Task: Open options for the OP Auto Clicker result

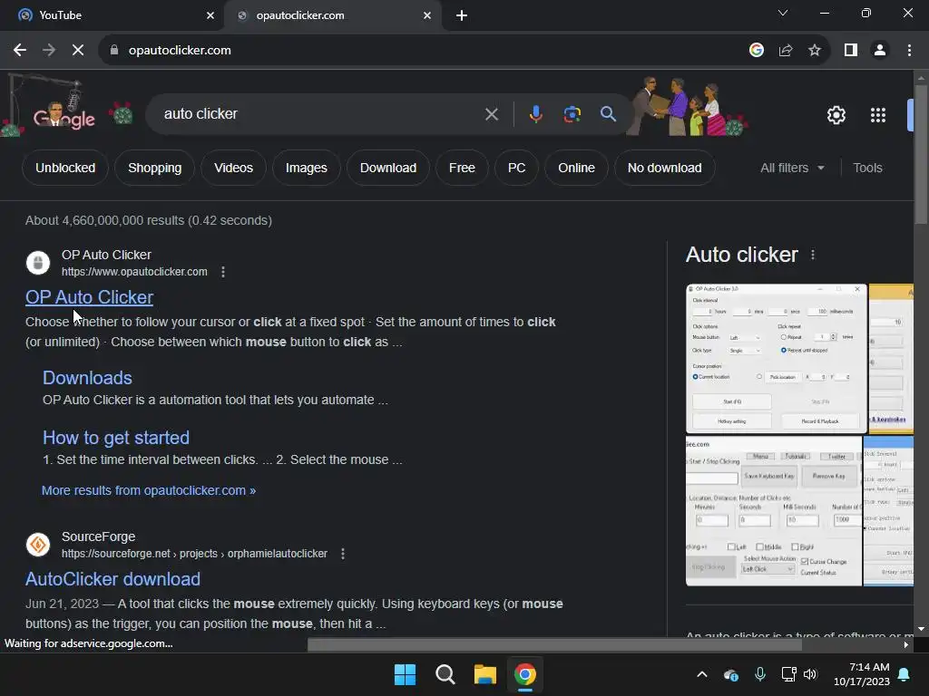Action: (x=223, y=272)
